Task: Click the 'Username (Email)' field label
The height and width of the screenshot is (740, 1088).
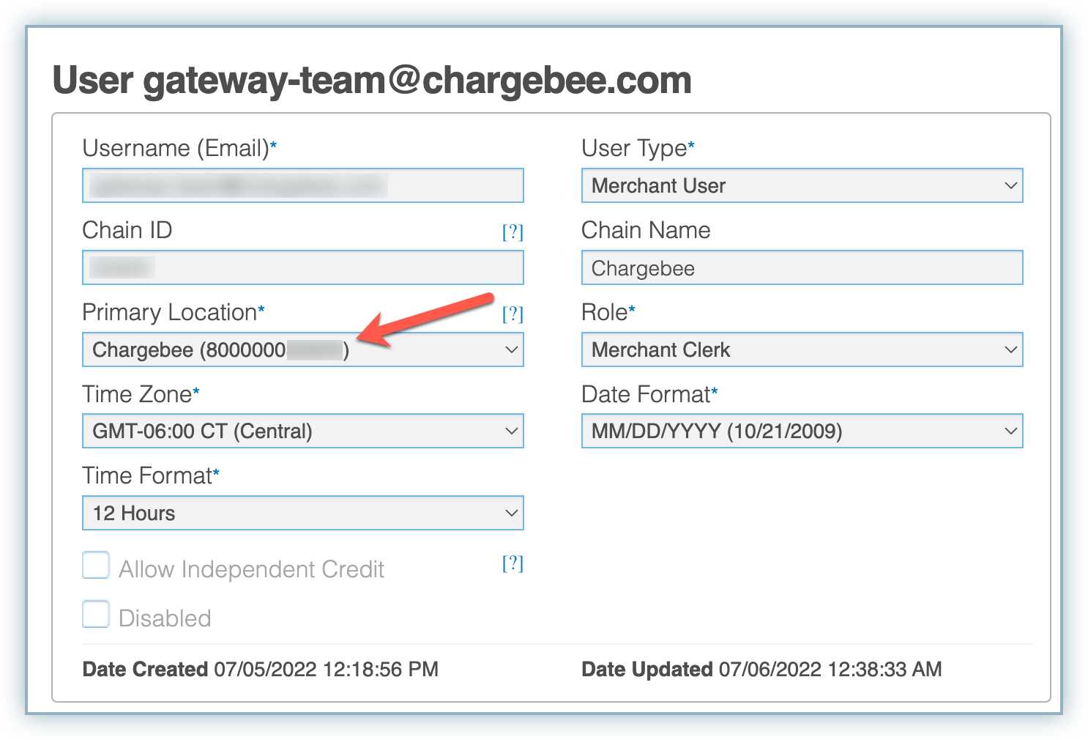Action: pyautogui.click(x=176, y=149)
